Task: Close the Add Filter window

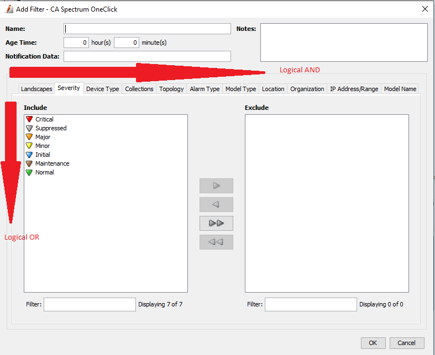Action: tap(424, 9)
